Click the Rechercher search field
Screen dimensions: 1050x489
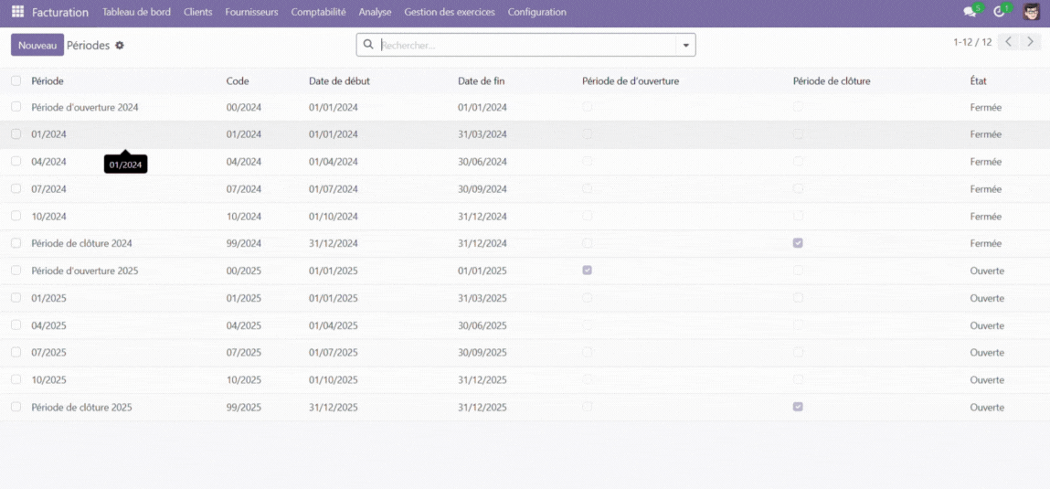(527, 45)
